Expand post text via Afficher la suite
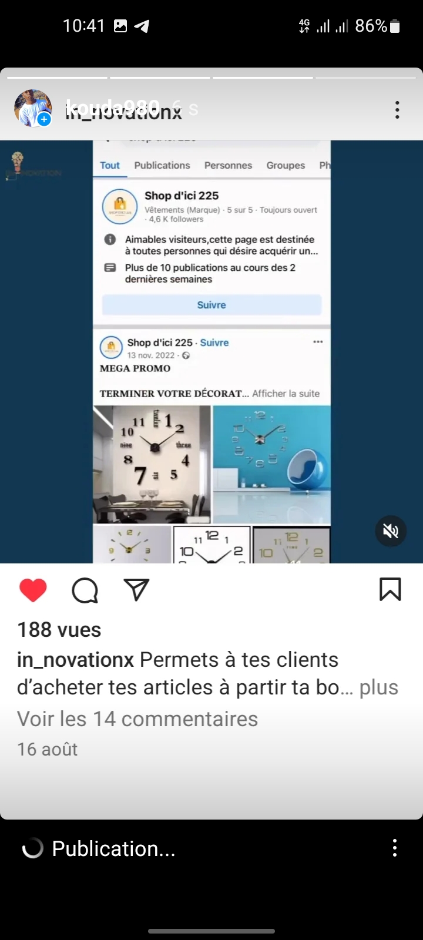Image resolution: width=423 pixels, height=940 pixels. click(x=286, y=394)
